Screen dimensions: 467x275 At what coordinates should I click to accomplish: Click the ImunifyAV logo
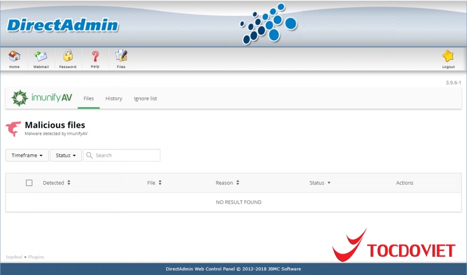point(41,98)
